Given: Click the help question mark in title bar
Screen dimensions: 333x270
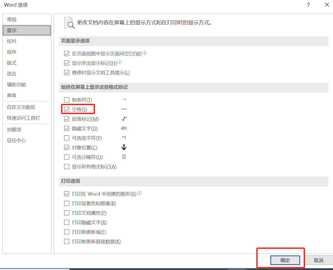Looking at the screenshot, I should (308, 5).
